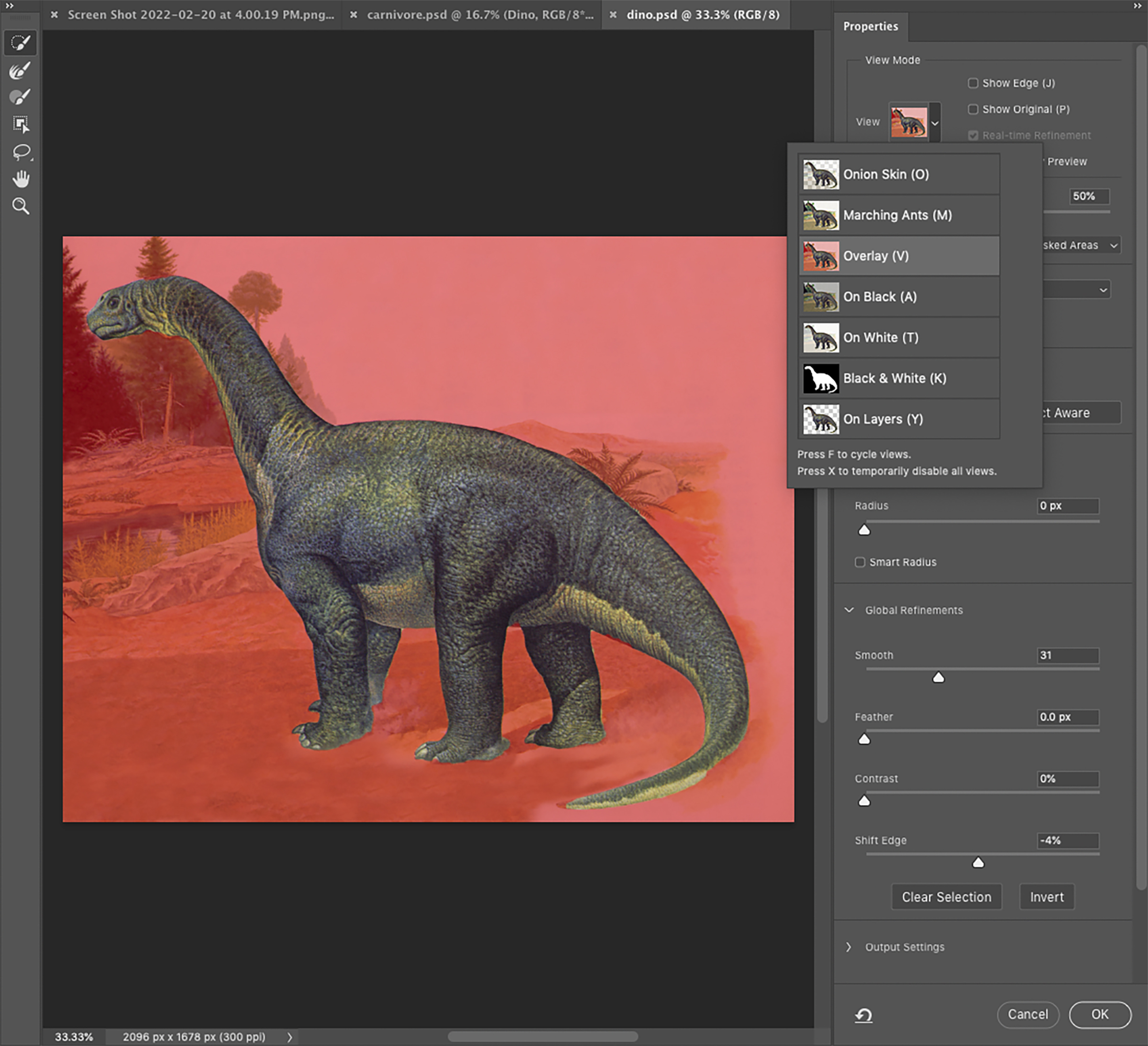Enable Show Edge (J) checkbox

point(973,83)
